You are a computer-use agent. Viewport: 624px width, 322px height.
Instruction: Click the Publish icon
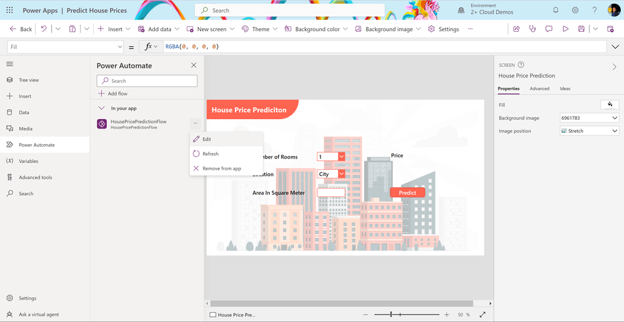pos(610,29)
